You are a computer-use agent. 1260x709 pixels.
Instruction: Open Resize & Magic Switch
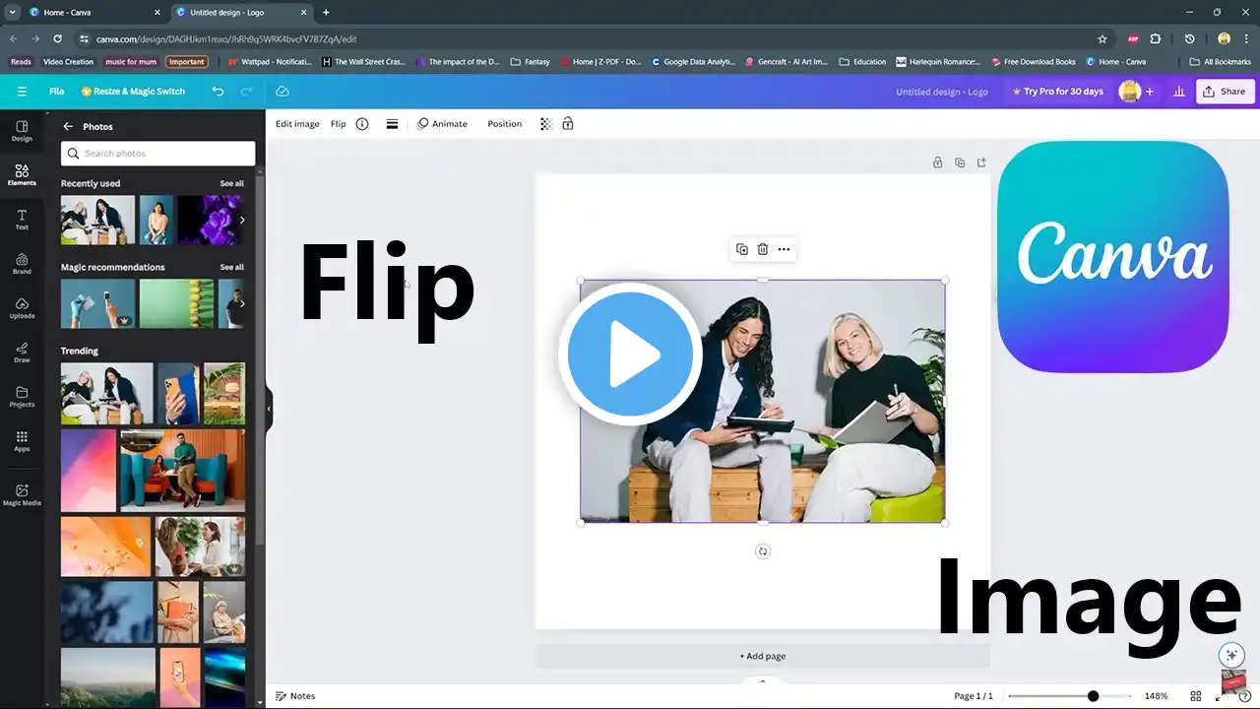pos(133,92)
